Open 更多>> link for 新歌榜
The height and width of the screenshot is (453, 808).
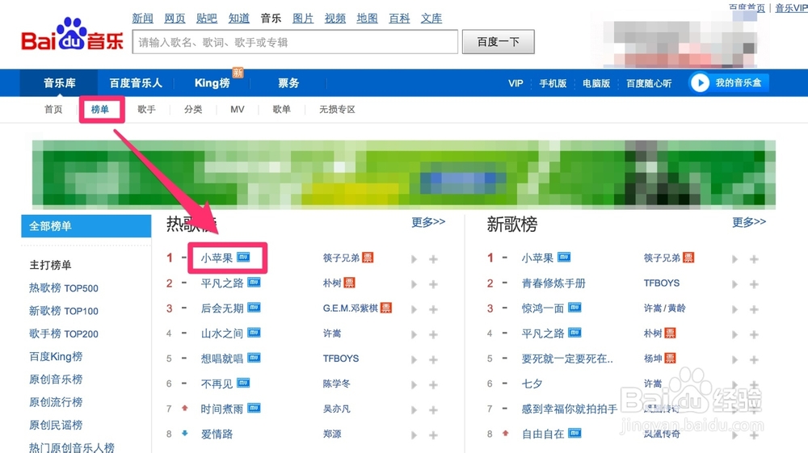pyautogui.click(x=749, y=222)
